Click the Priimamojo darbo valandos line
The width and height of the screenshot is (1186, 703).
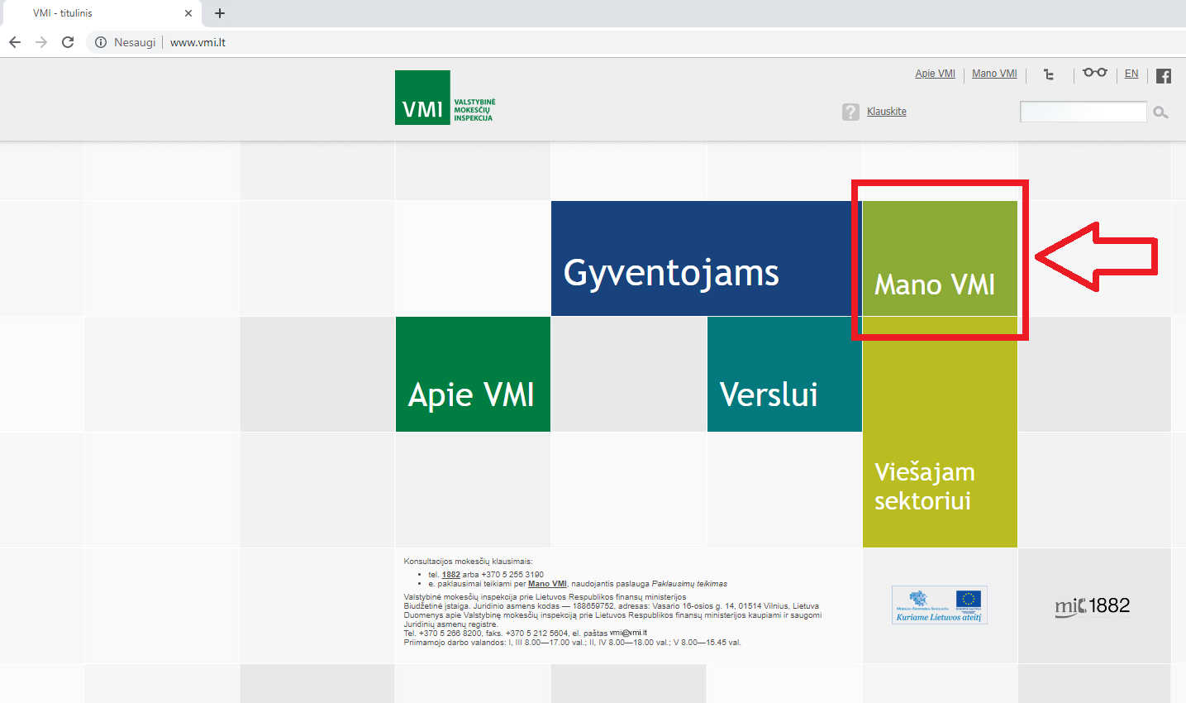click(x=572, y=643)
